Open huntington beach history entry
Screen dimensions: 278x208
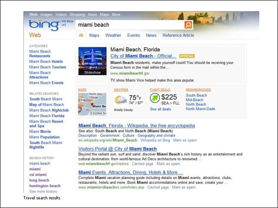pos(45,186)
